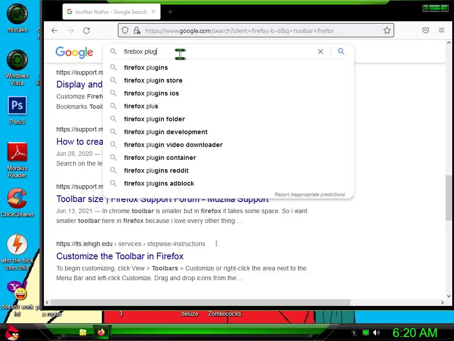Click the volume speaker tray icon
This screenshot has height=341, width=454.
[x=376, y=333]
